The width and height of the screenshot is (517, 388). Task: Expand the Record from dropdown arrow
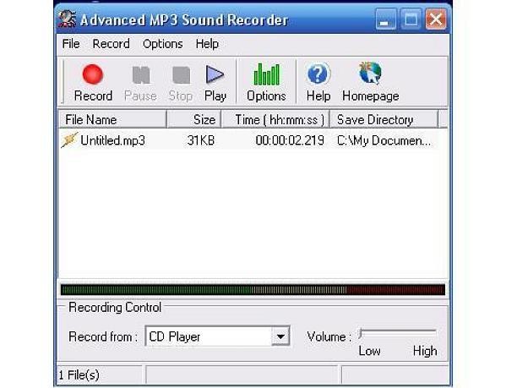point(280,336)
